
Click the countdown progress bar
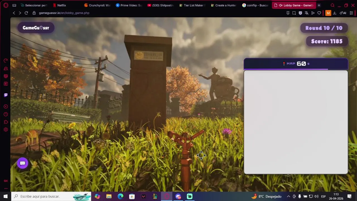296,69
